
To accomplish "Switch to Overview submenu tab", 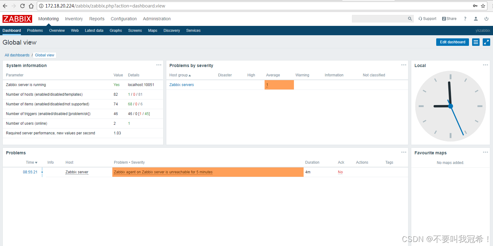I will (57, 31).
